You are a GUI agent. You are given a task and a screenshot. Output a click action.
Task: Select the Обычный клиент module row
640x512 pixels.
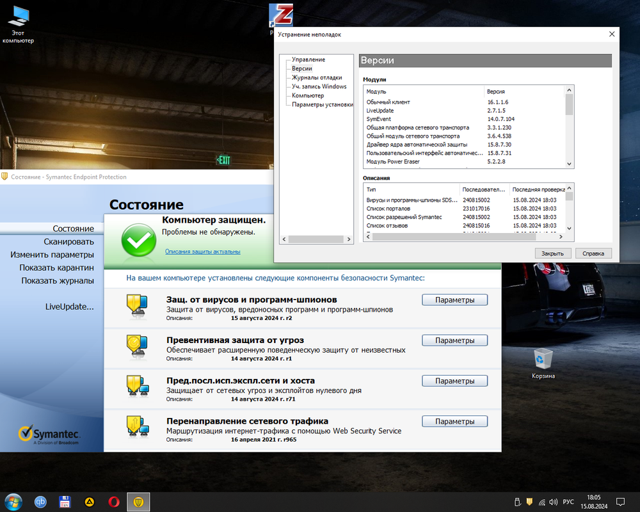465,102
